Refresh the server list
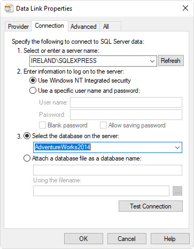 pyautogui.click(x=170, y=61)
